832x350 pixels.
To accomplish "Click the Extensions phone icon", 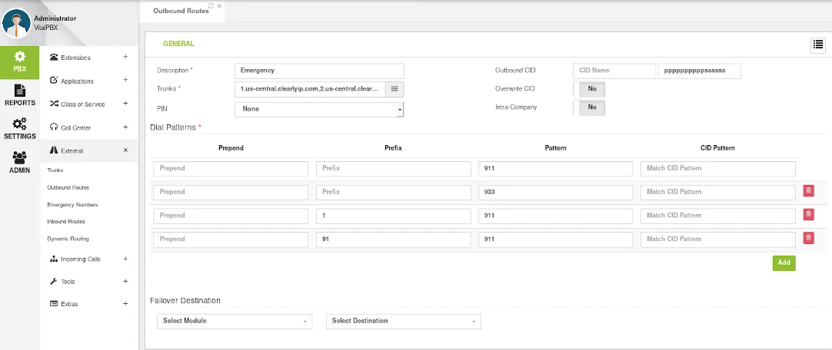I will 54,58.
